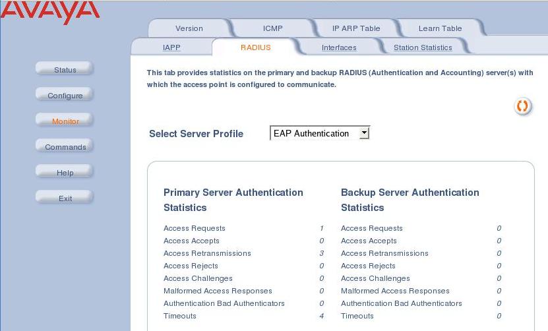The width and height of the screenshot is (548, 331).
Task: Go to the IP ARP Table tab
Action: point(356,28)
